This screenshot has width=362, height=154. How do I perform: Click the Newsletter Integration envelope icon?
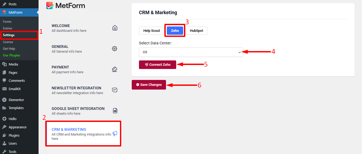click(x=115, y=90)
